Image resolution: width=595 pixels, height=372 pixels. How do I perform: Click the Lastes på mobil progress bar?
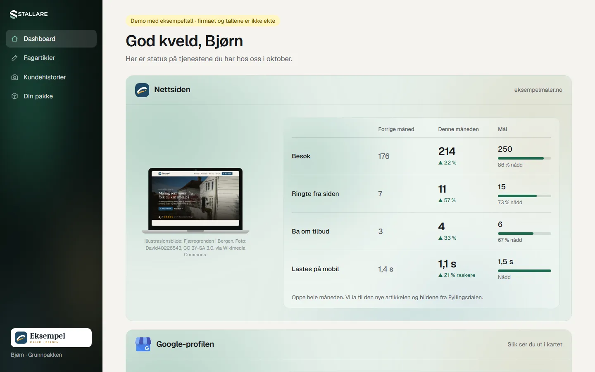pyautogui.click(x=524, y=271)
